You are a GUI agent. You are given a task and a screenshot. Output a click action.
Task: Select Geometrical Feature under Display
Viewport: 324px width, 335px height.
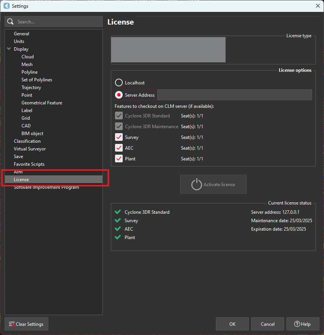pos(42,103)
